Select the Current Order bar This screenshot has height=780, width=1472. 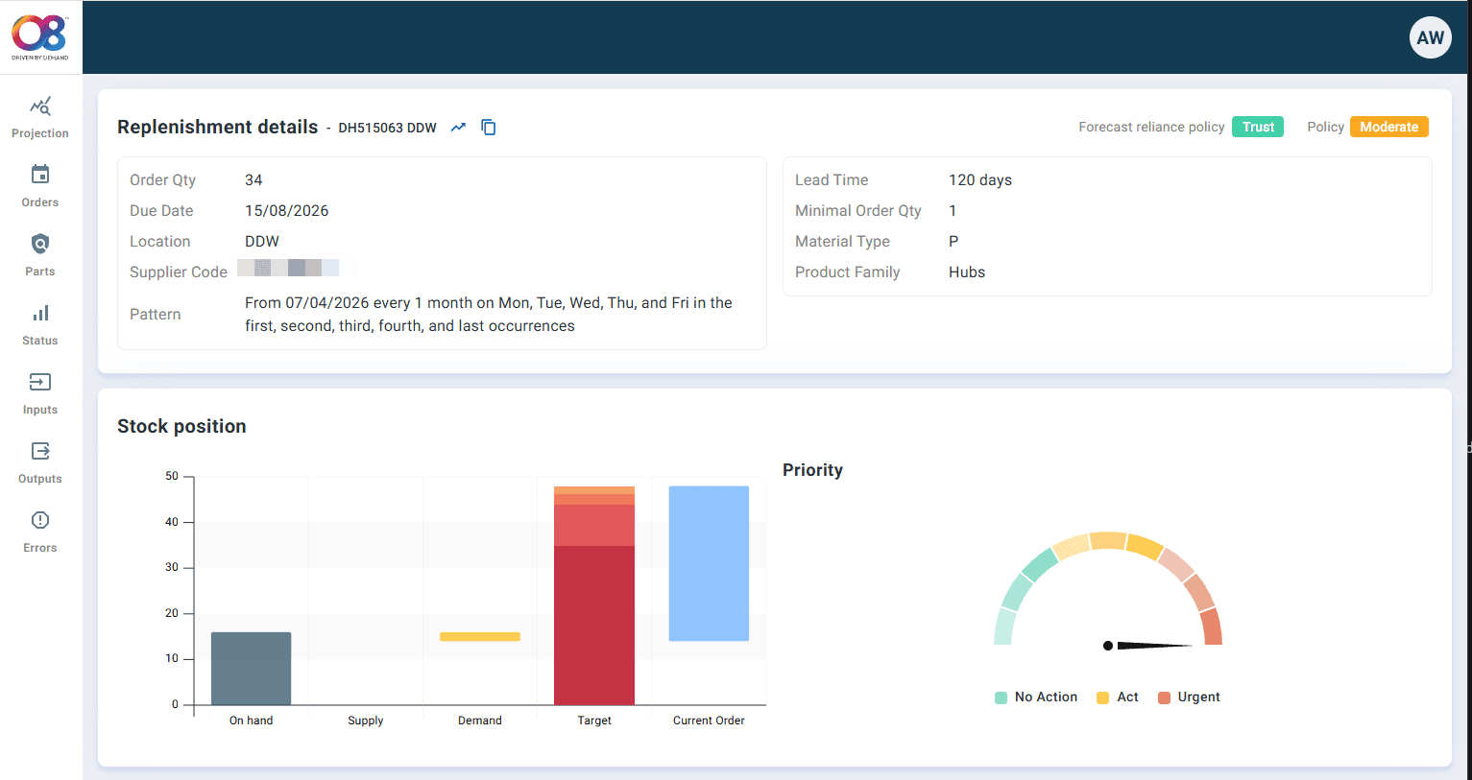pos(709,563)
